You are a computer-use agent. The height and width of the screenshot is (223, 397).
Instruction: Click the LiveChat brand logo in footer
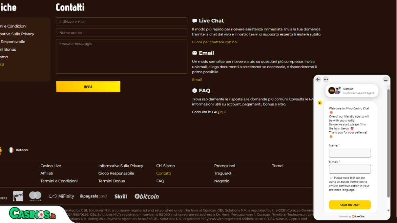358,216
